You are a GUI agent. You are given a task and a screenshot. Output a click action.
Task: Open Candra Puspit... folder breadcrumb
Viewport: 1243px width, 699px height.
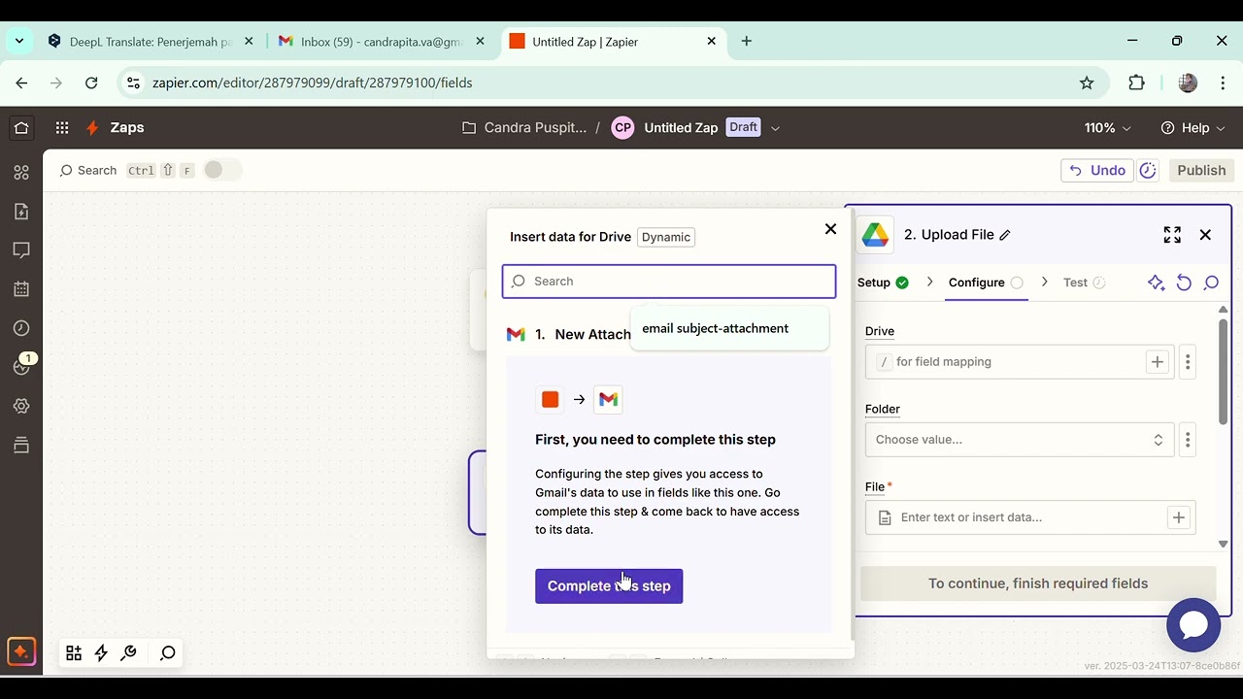524,127
